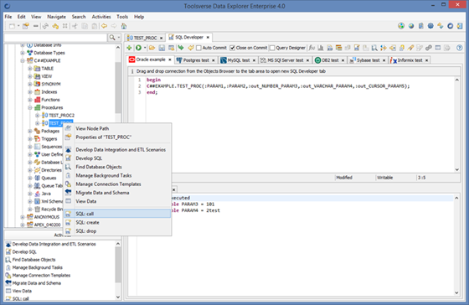Click the blue help question mark icon
469x305 pixels.
tap(460, 48)
